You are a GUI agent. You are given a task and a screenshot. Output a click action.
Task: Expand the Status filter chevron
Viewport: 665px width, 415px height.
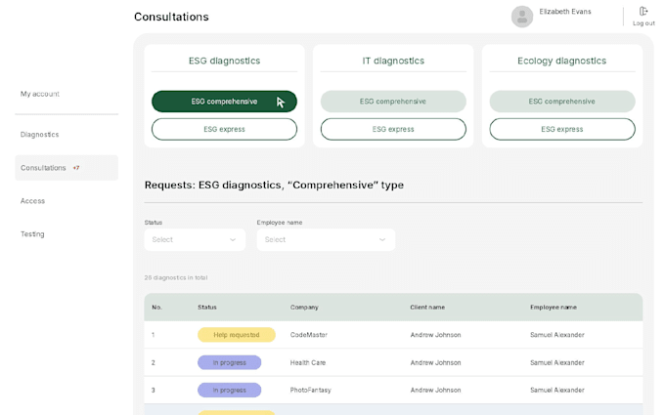[233, 239]
